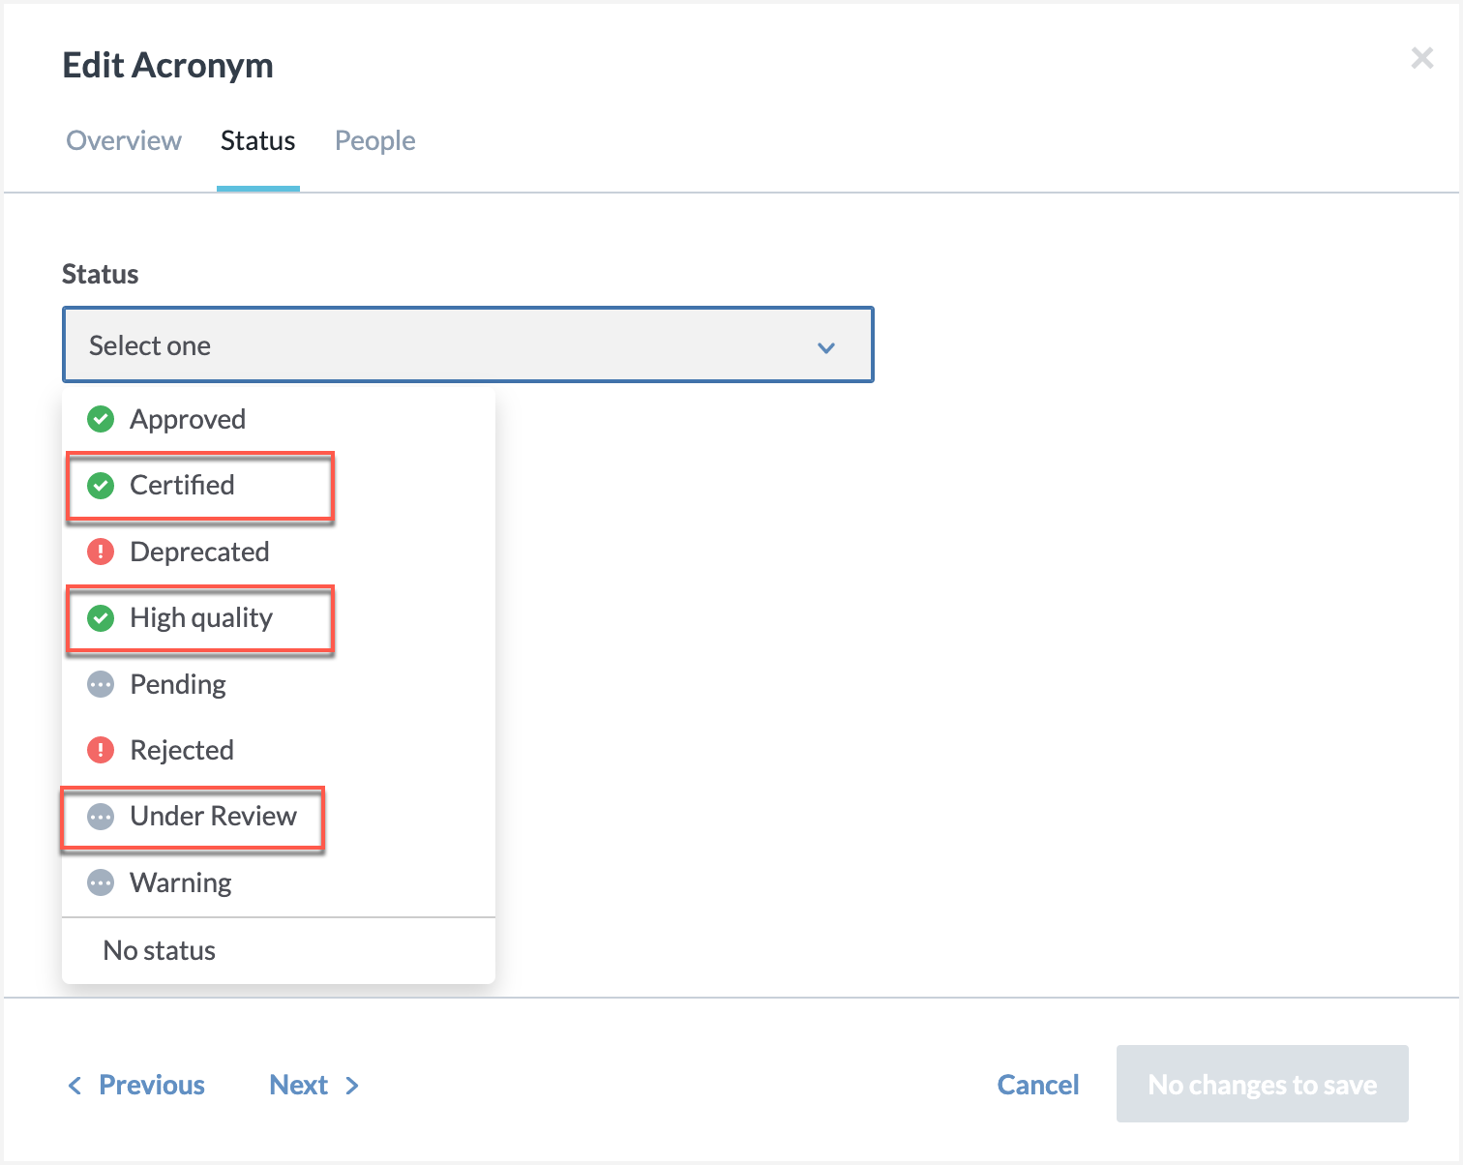Click green check icon beside Certified
Viewport: 1463px width, 1165px height.
pyautogui.click(x=101, y=485)
